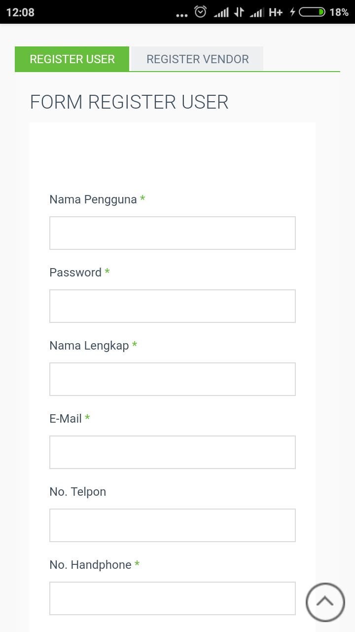Click the Nama Pengguna label

(93, 199)
